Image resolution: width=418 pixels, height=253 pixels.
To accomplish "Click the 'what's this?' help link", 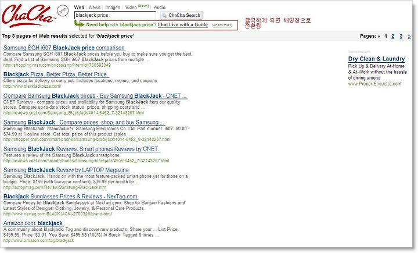I will 222,25.
